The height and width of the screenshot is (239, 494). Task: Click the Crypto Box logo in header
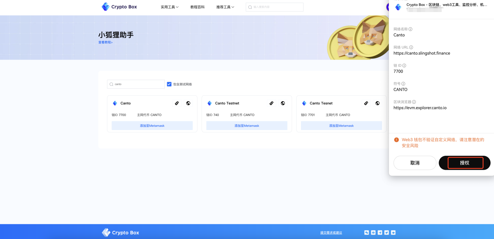pyautogui.click(x=119, y=7)
